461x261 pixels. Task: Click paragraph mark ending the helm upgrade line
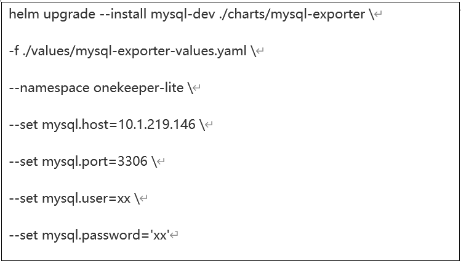[x=379, y=14]
